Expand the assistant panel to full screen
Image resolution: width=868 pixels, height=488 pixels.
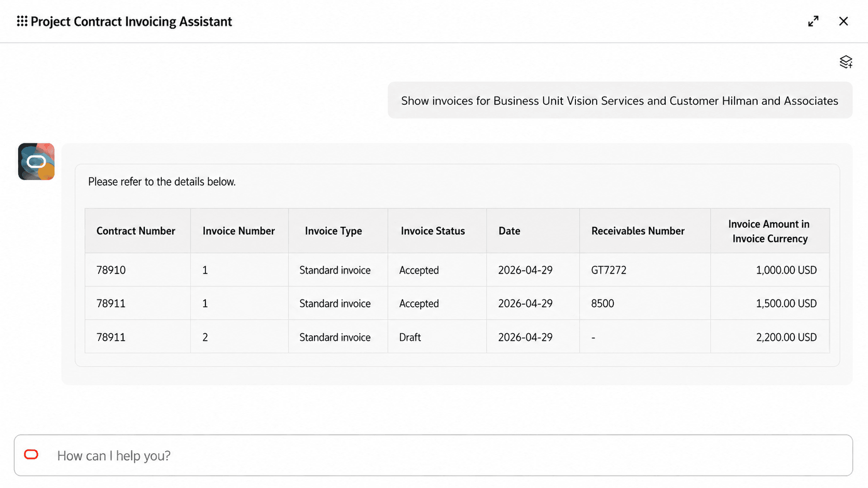[813, 21]
